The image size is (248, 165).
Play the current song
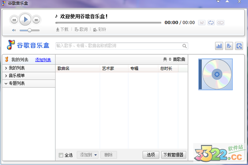[x=25, y=20]
